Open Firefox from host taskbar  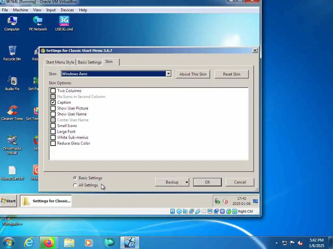[x=49, y=243]
